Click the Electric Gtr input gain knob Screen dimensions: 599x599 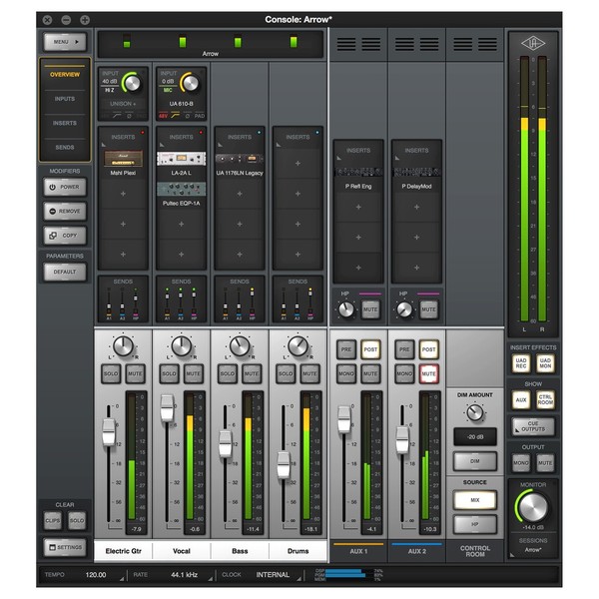click(132, 83)
